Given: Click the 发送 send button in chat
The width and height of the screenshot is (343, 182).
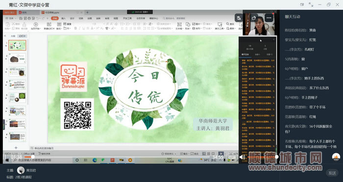Looking at the screenshot, I should tap(332, 173).
